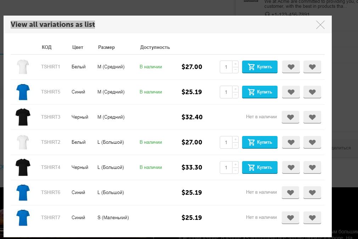
Task: Click left heart icon for TSHIRT1
Action: tap(291, 67)
